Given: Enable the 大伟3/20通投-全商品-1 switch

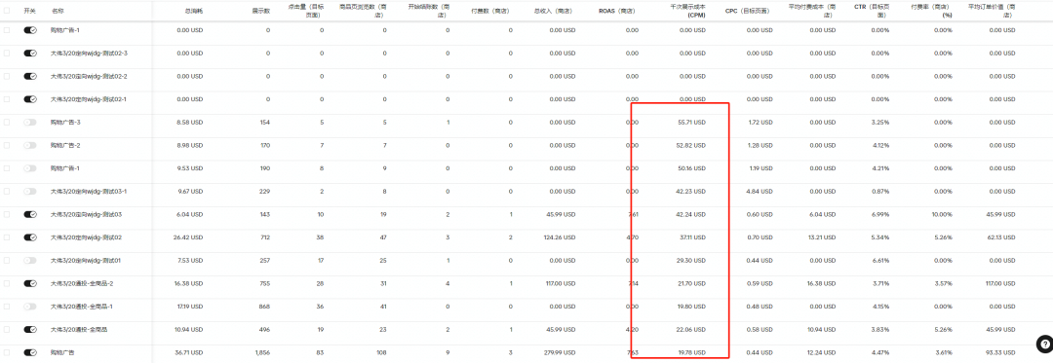Looking at the screenshot, I should (30, 307).
